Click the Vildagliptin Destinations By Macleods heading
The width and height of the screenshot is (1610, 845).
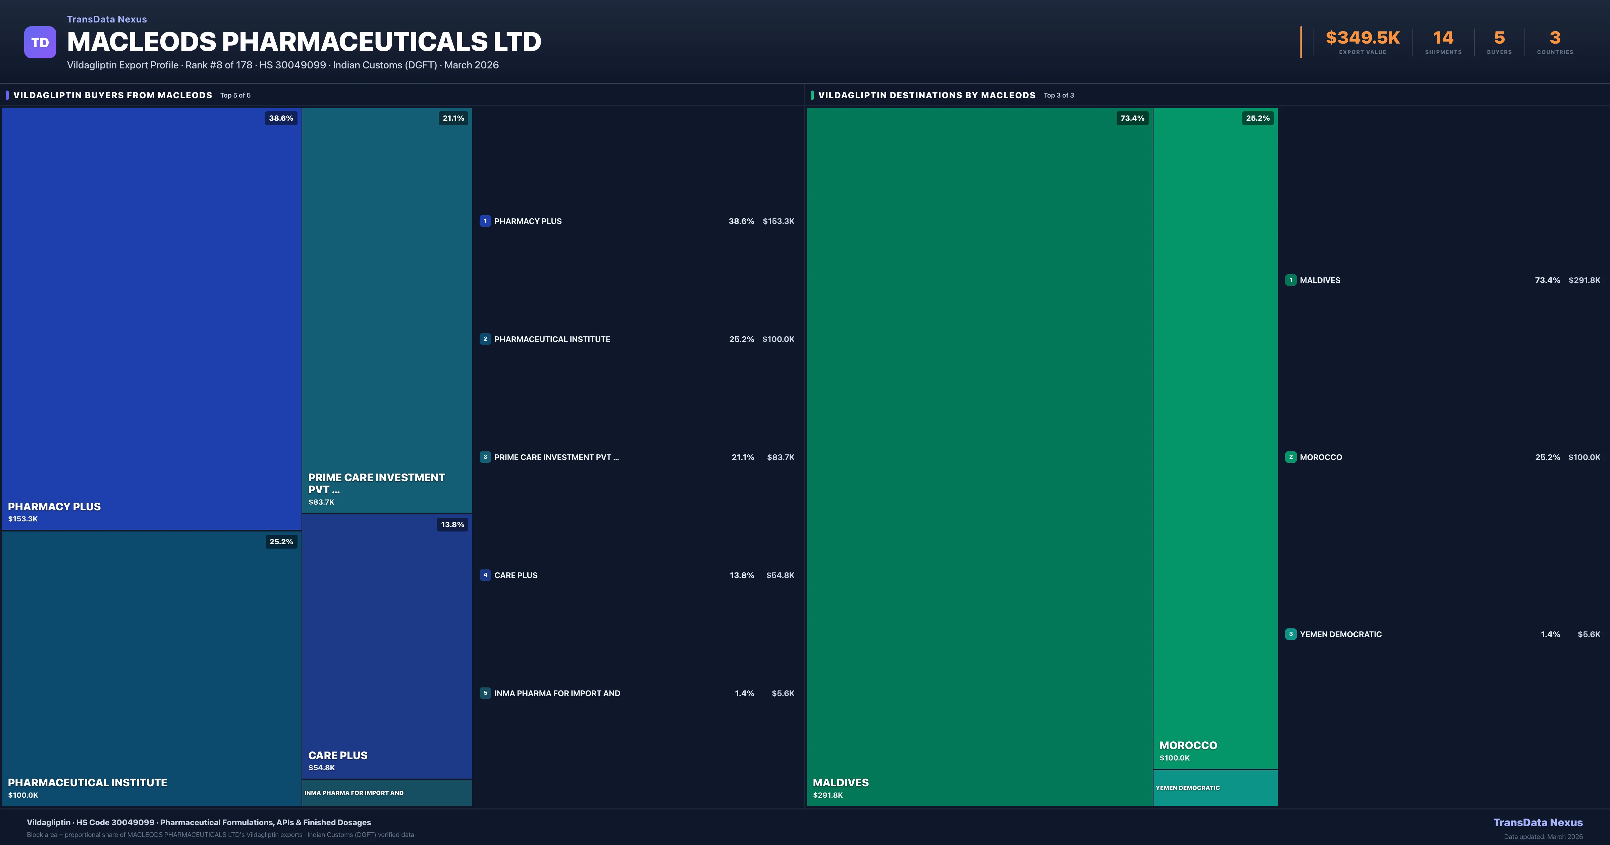pyautogui.click(x=926, y=95)
